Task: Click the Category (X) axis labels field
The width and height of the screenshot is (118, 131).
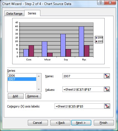Action: point(79,106)
